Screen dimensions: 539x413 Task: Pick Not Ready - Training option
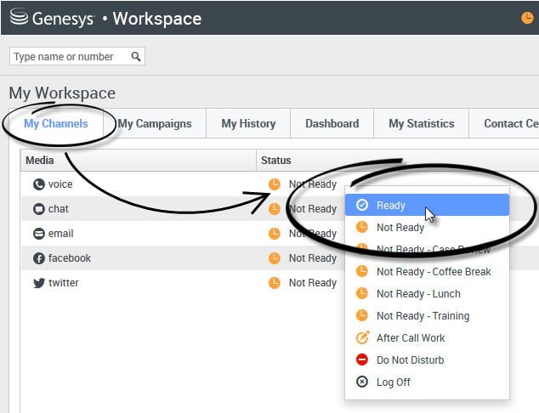coord(423,316)
